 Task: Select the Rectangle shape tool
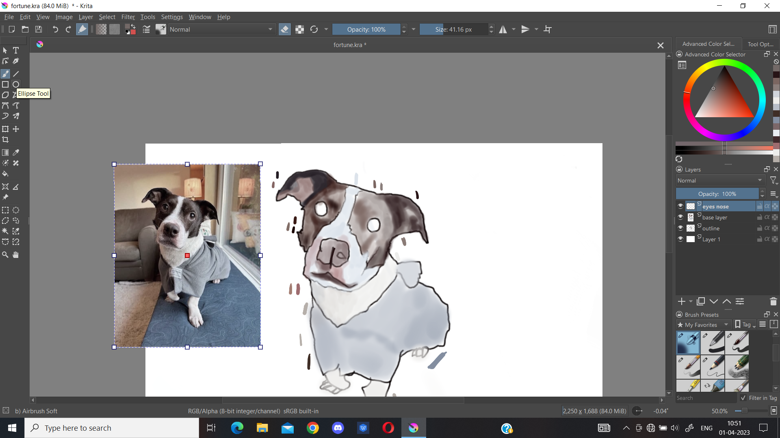tap(5, 84)
